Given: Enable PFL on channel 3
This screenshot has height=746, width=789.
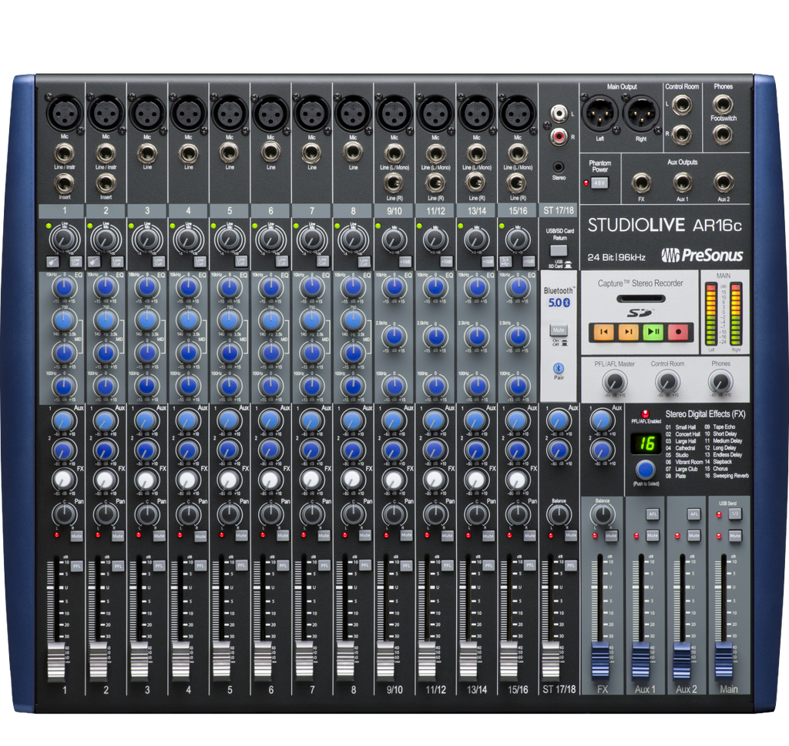Looking at the screenshot, I should pos(159,566).
